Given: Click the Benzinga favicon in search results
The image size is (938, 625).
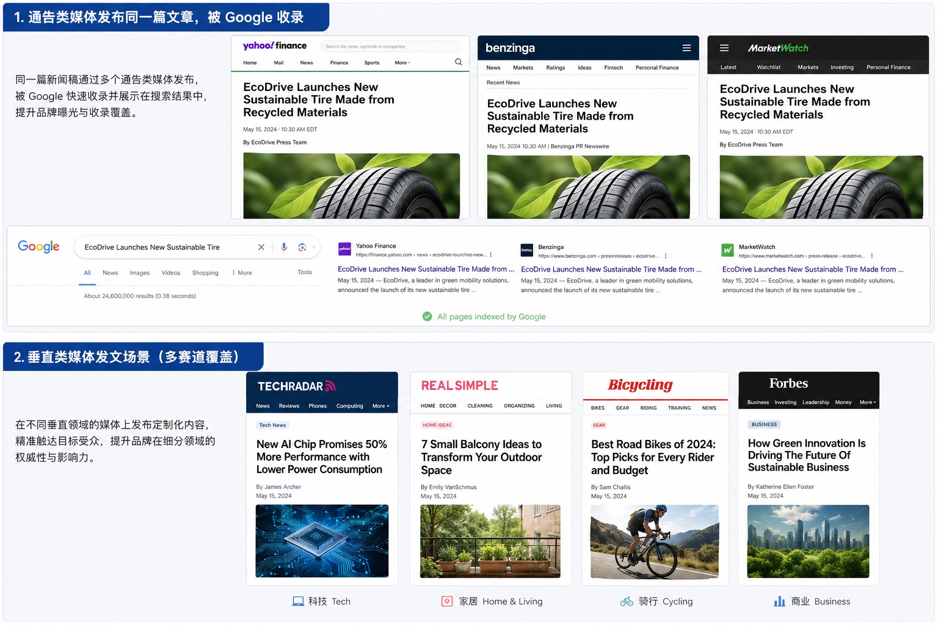Looking at the screenshot, I should pos(527,250).
